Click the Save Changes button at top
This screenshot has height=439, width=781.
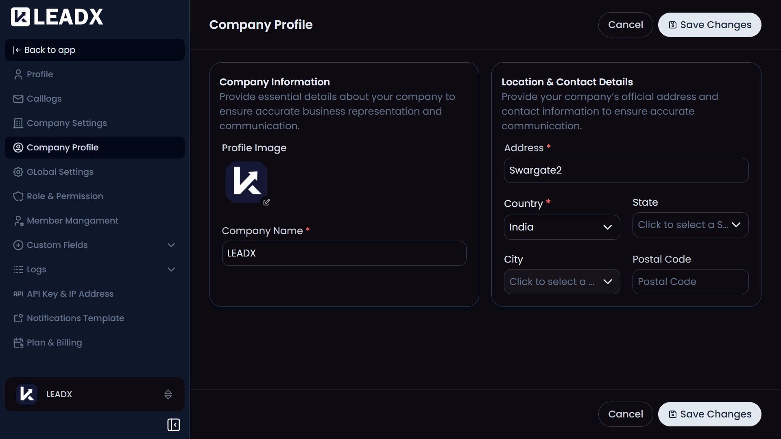pyautogui.click(x=709, y=24)
